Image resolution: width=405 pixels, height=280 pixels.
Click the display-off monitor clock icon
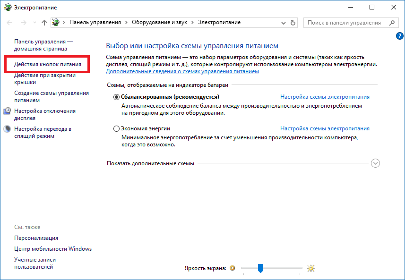pos(7,111)
